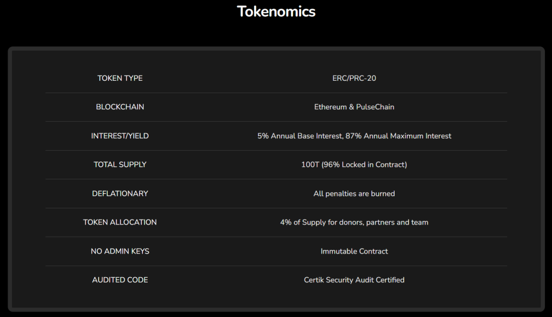Select the TOTAL SUPPLY label
The image size is (552, 317).
coord(120,165)
